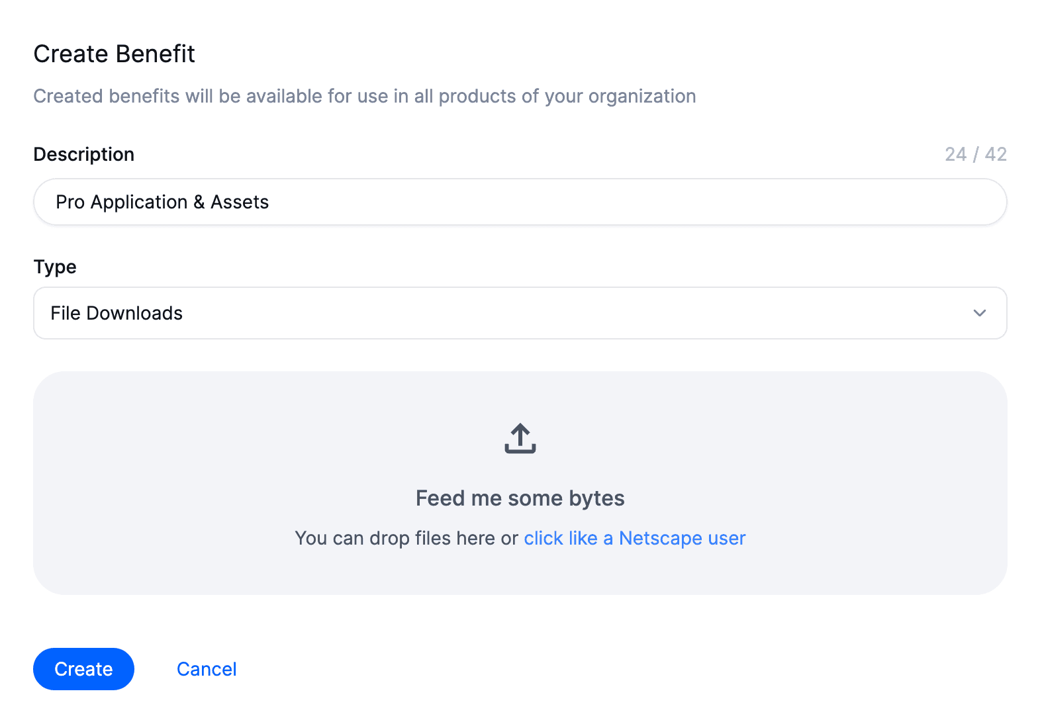Click the downward arrow to change benefit type
This screenshot has height=720, width=1042.
(979, 313)
